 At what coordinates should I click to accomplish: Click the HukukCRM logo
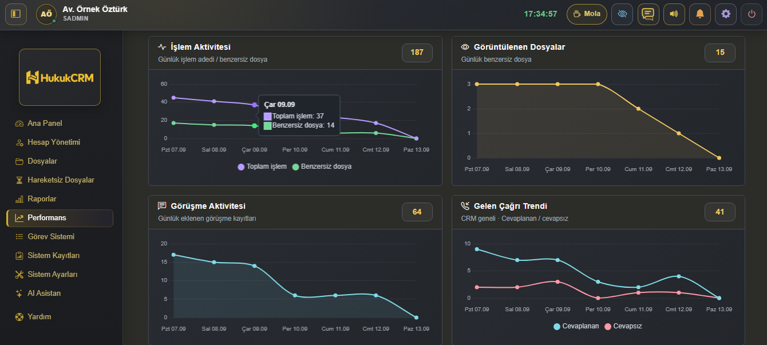(x=60, y=77)
